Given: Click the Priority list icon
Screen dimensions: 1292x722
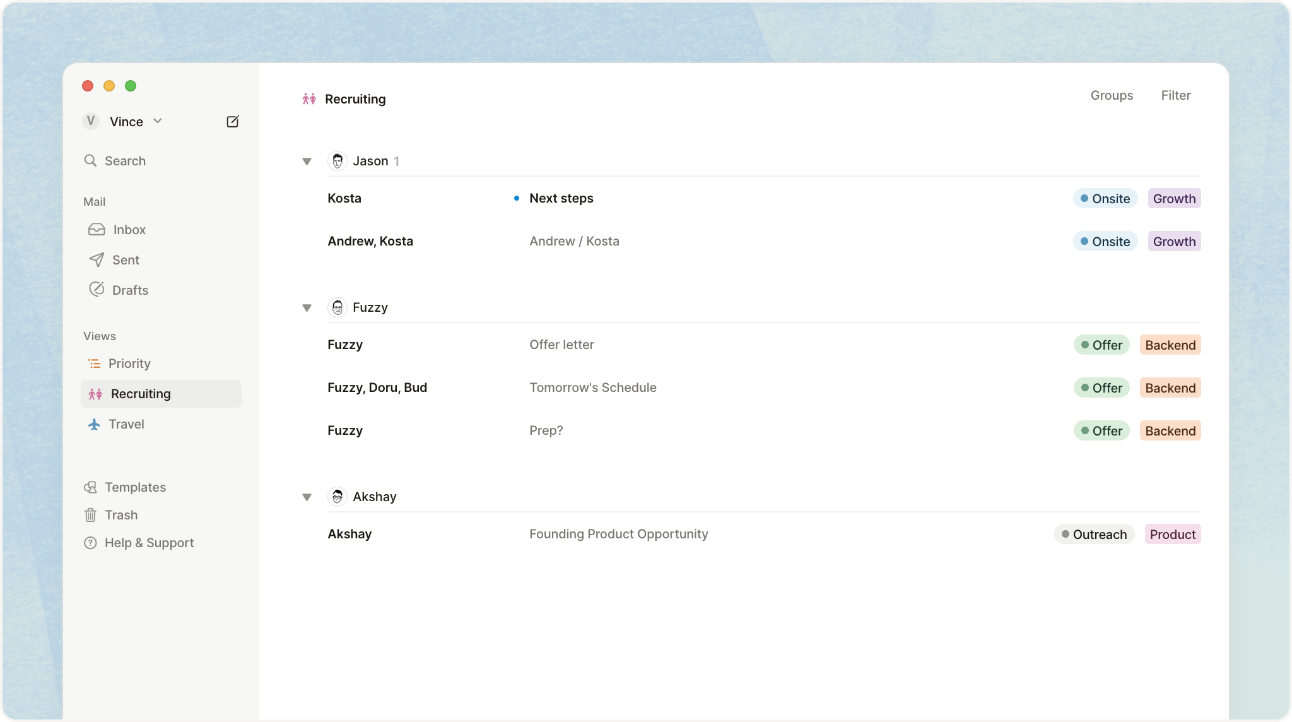Looking at the screenshot, I should coord(95,364).
